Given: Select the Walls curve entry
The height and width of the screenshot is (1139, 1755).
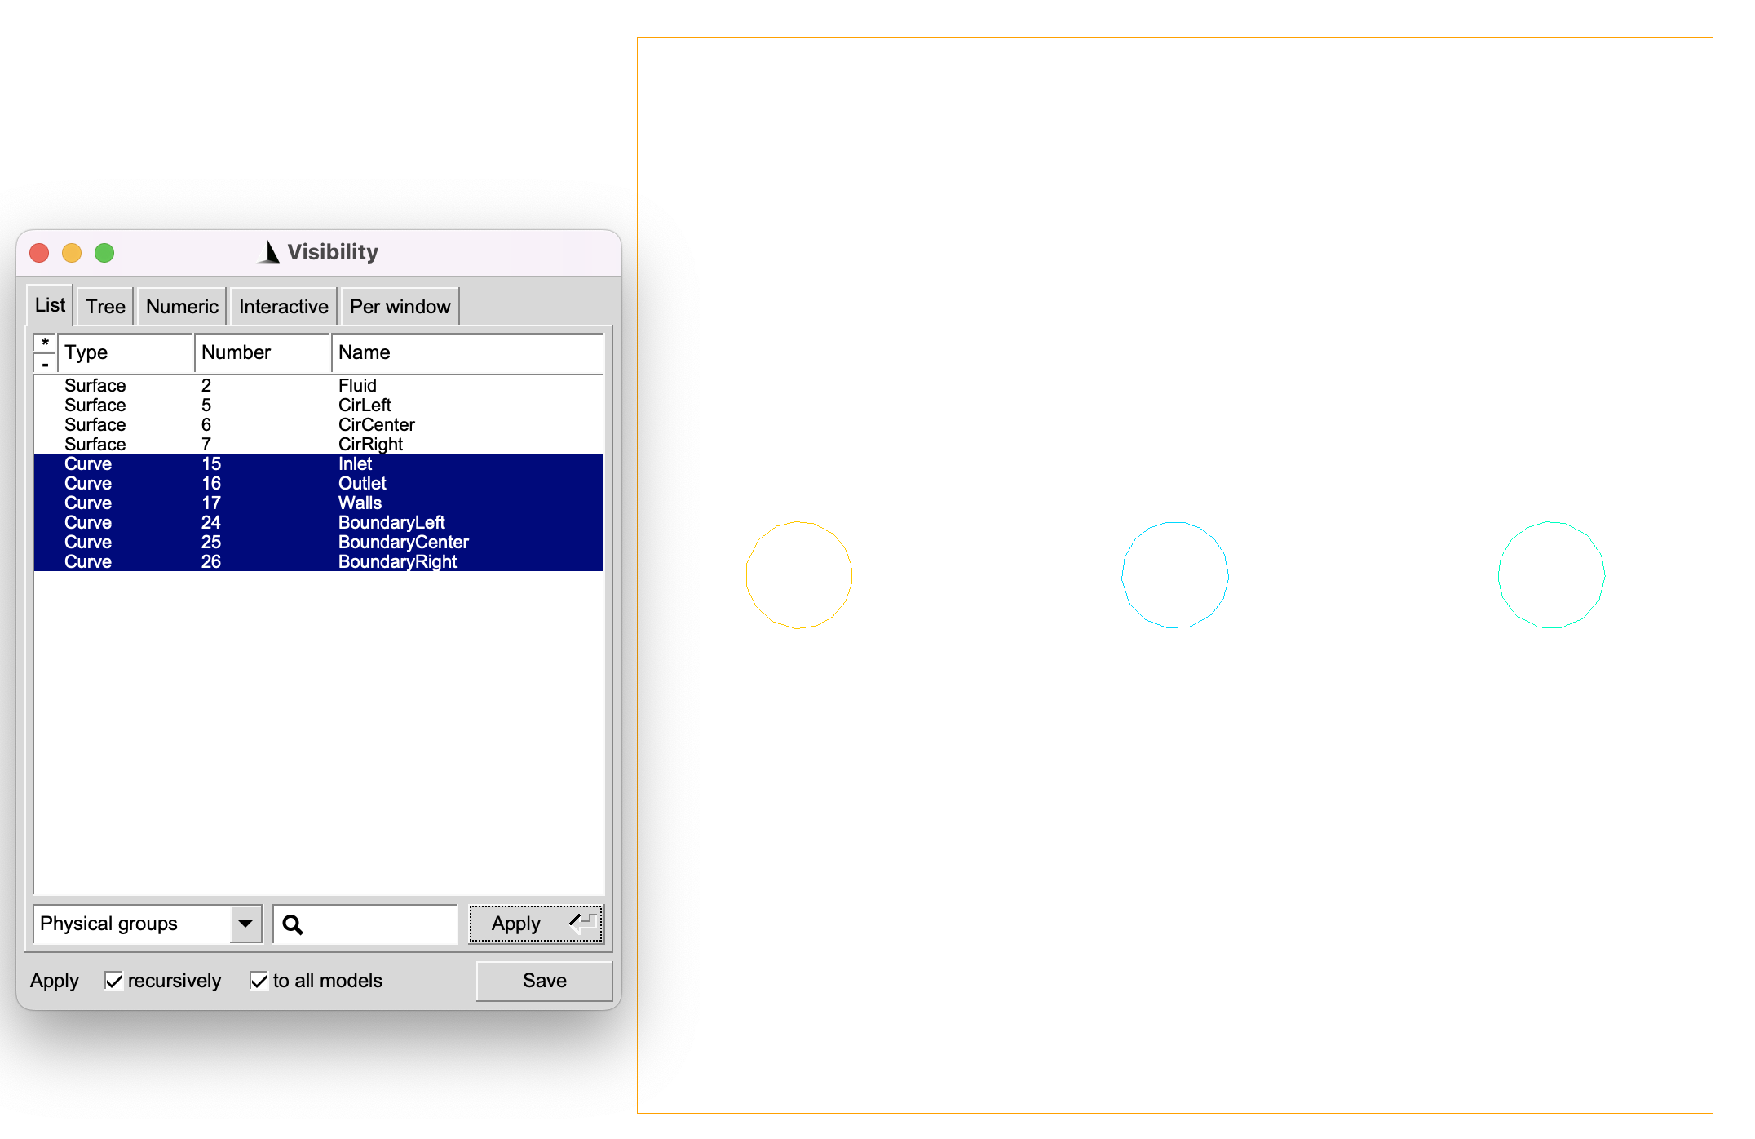Looking at the screenshot, I should pos(245,503).
